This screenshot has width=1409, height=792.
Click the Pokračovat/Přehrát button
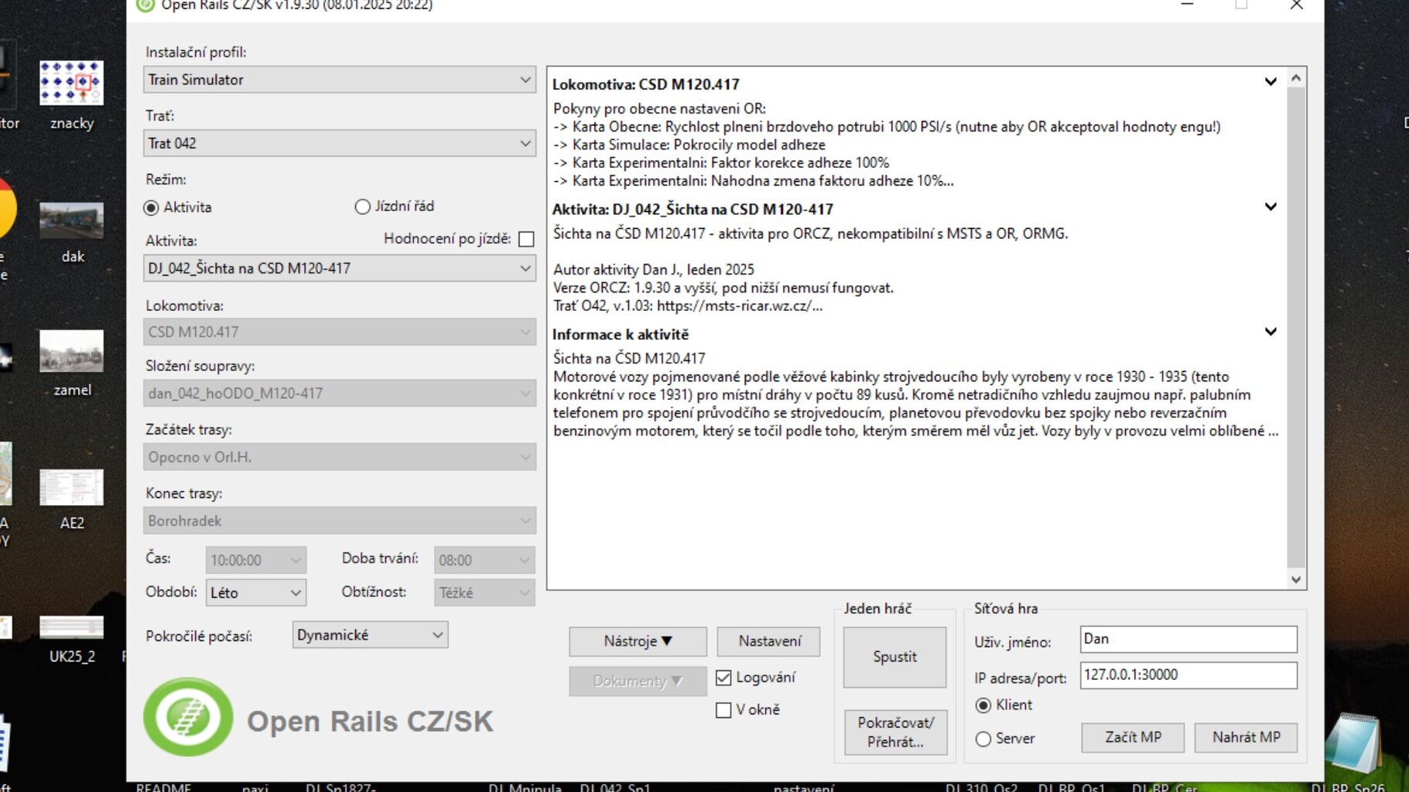click(x=895, y=732)
